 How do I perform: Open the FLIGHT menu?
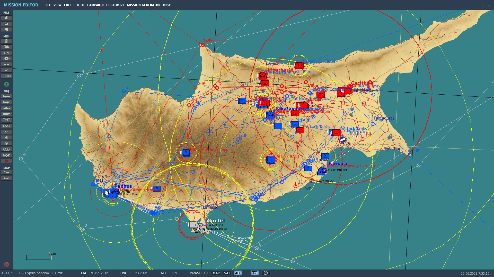pyautogui.click(x=79, y=5)
